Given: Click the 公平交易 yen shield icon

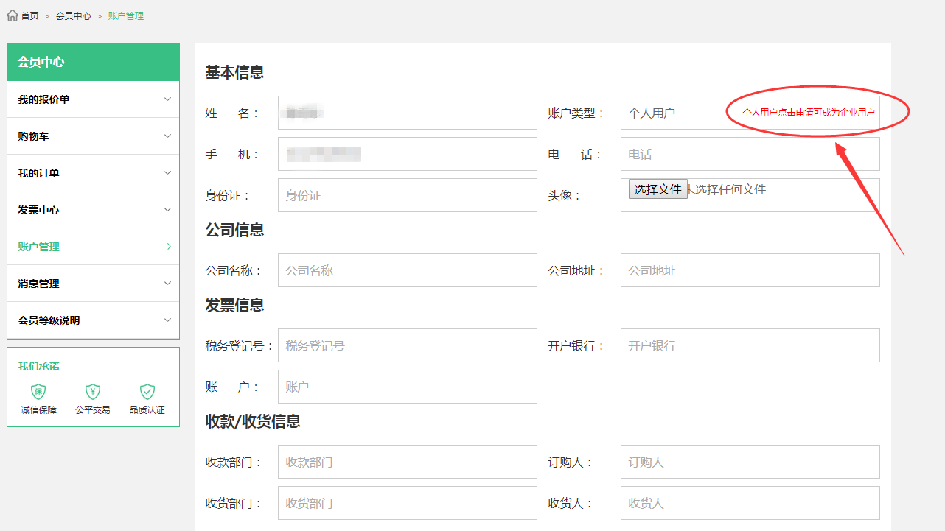Looking at the screenshot, I should (92, 392).
